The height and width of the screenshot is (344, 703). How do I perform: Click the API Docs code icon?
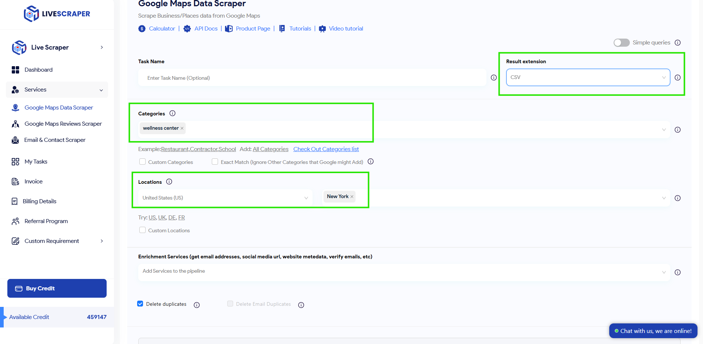pos(187,29)
